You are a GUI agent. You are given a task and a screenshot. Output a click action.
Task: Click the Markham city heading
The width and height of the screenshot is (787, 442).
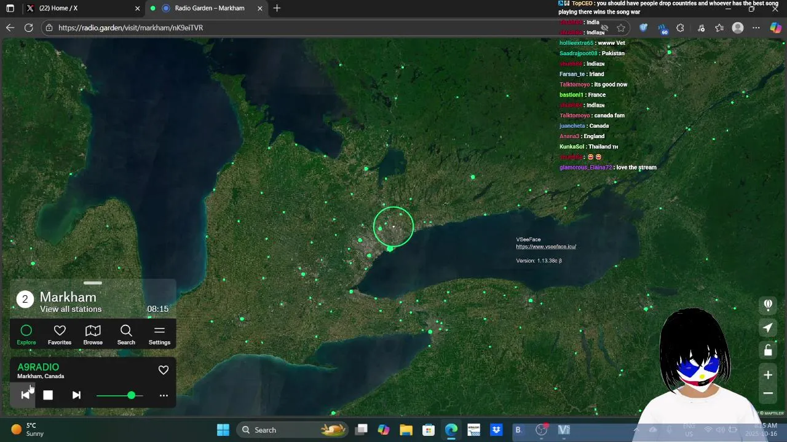point(68,297)
